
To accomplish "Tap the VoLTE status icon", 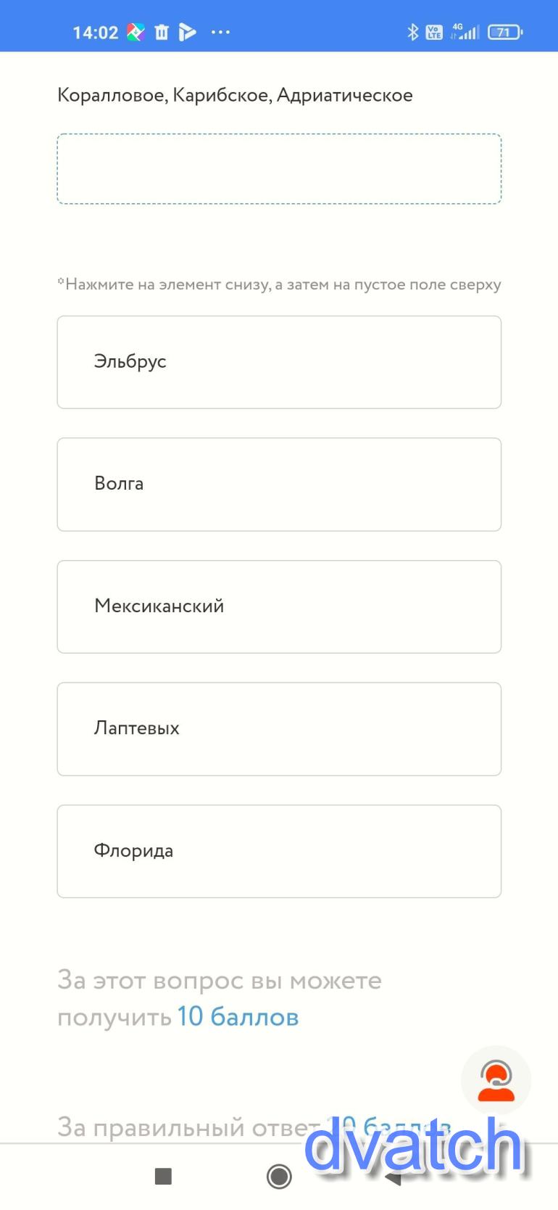I will [x=434, y=32].
